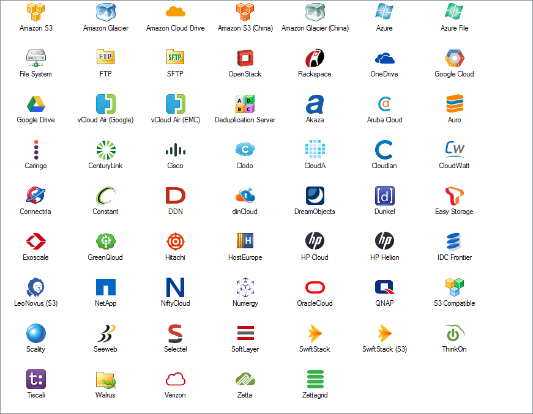Screen dimensions: 533x414
Task: Choose the Dunkel [d] icon
Action: tap(384, 196)
